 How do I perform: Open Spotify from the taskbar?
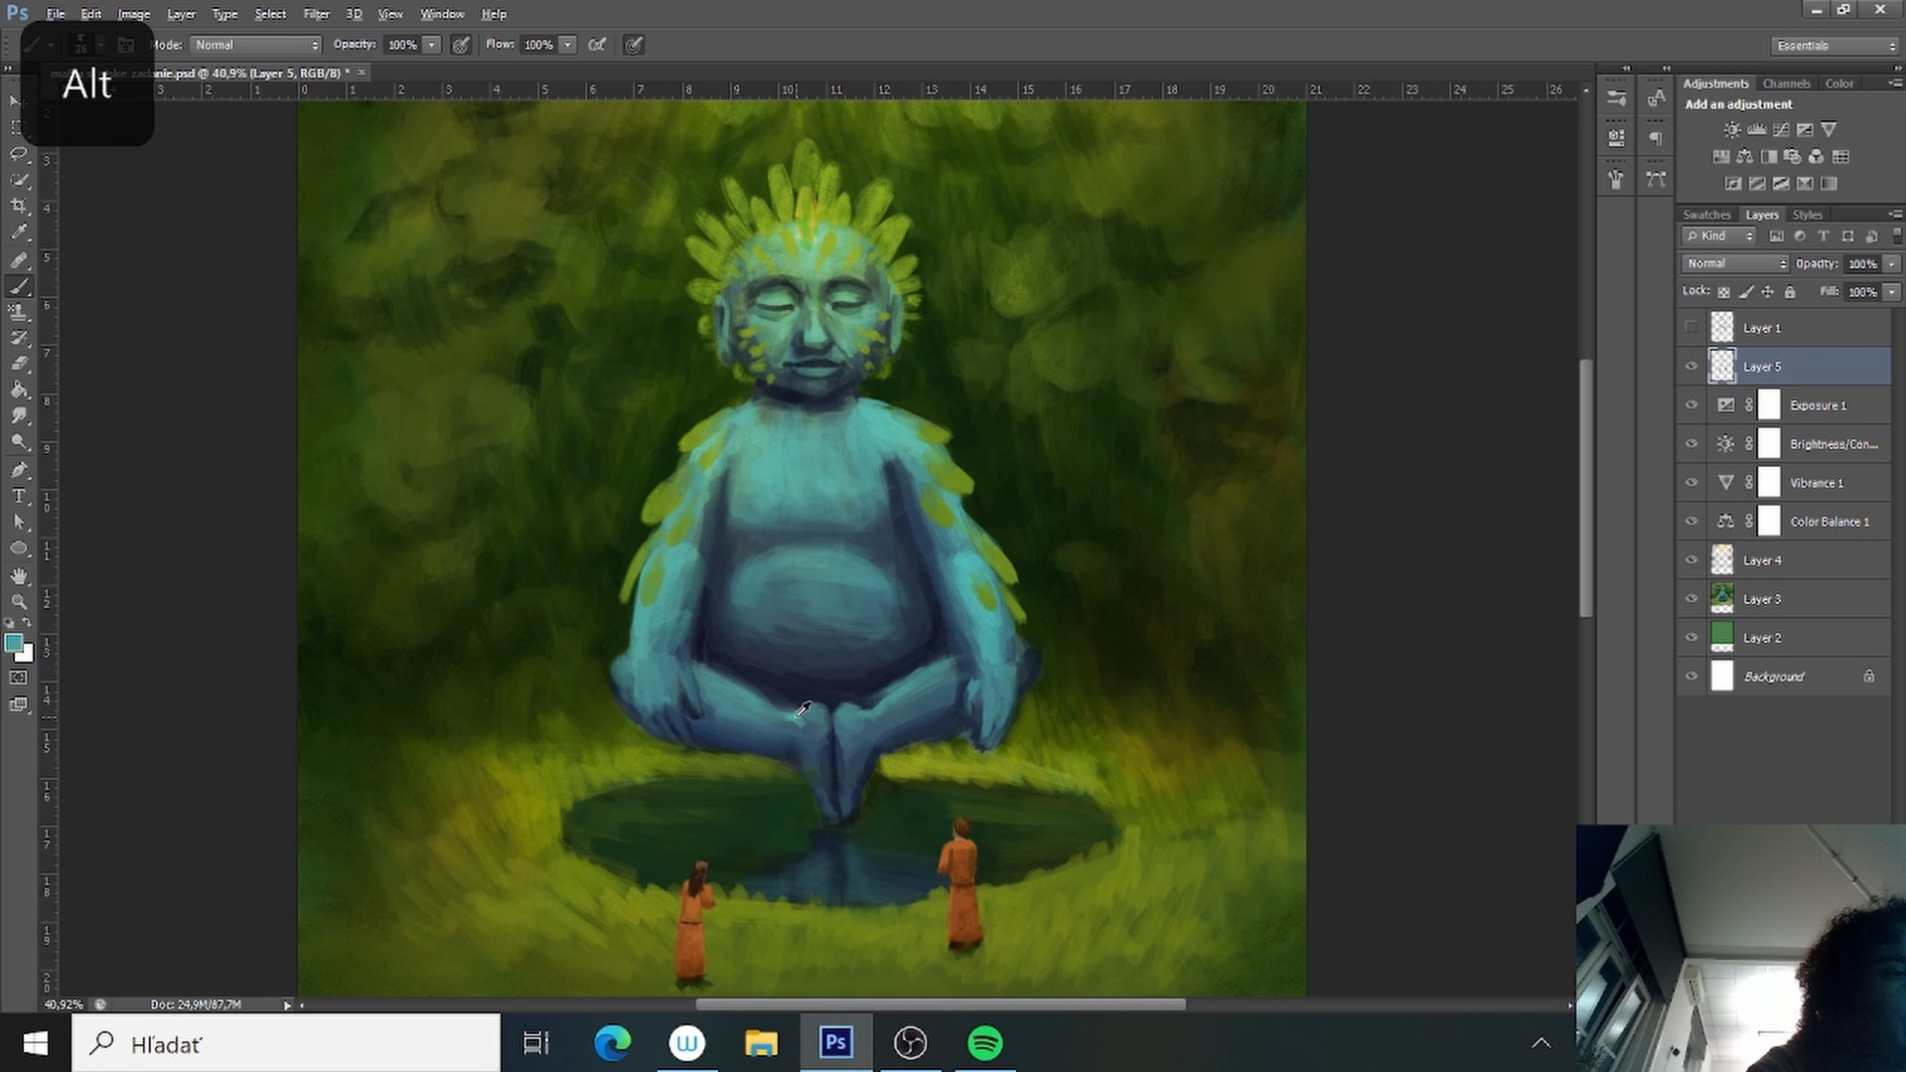point(984,1043)
